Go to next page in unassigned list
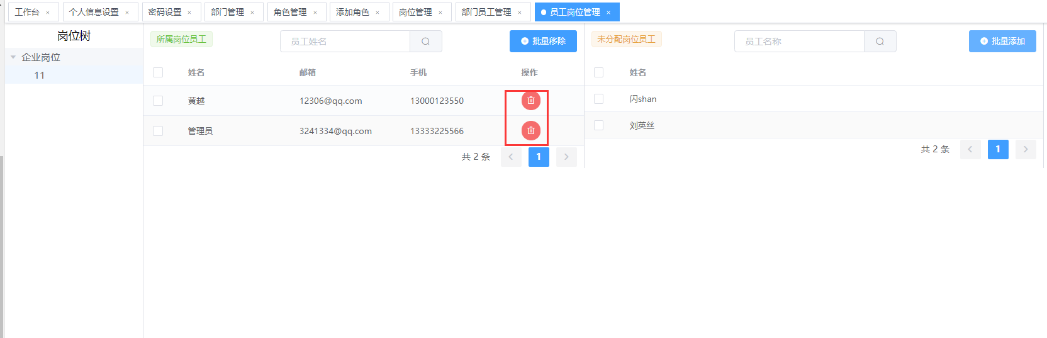The height and width of the screenshot is (338, 1047). 1026,149
